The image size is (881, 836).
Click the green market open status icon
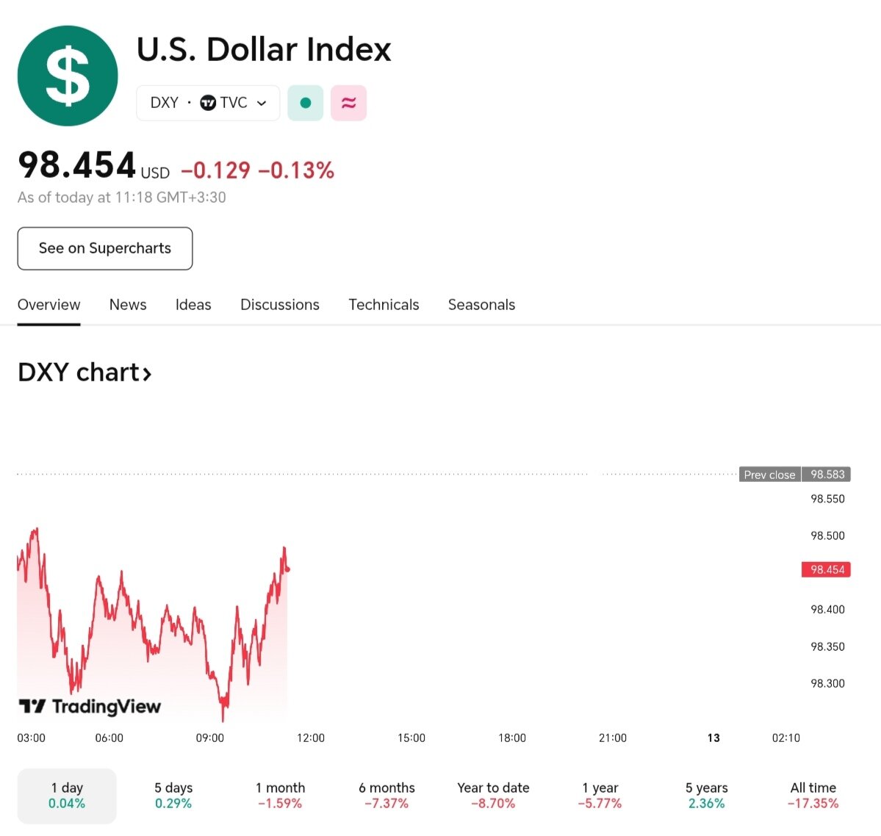[x=306, y=103]
